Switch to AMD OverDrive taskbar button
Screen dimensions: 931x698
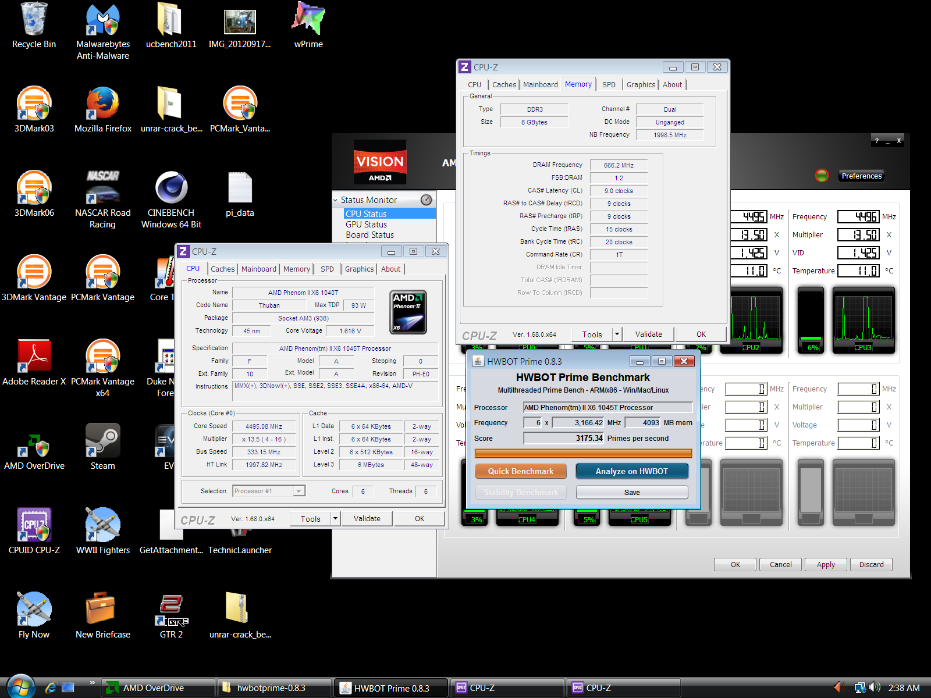click(158, 688)
